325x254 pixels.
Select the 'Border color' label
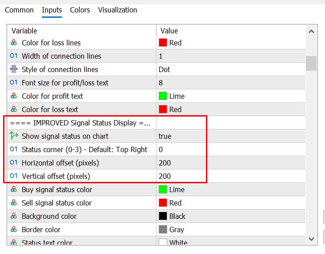point(41,230)
